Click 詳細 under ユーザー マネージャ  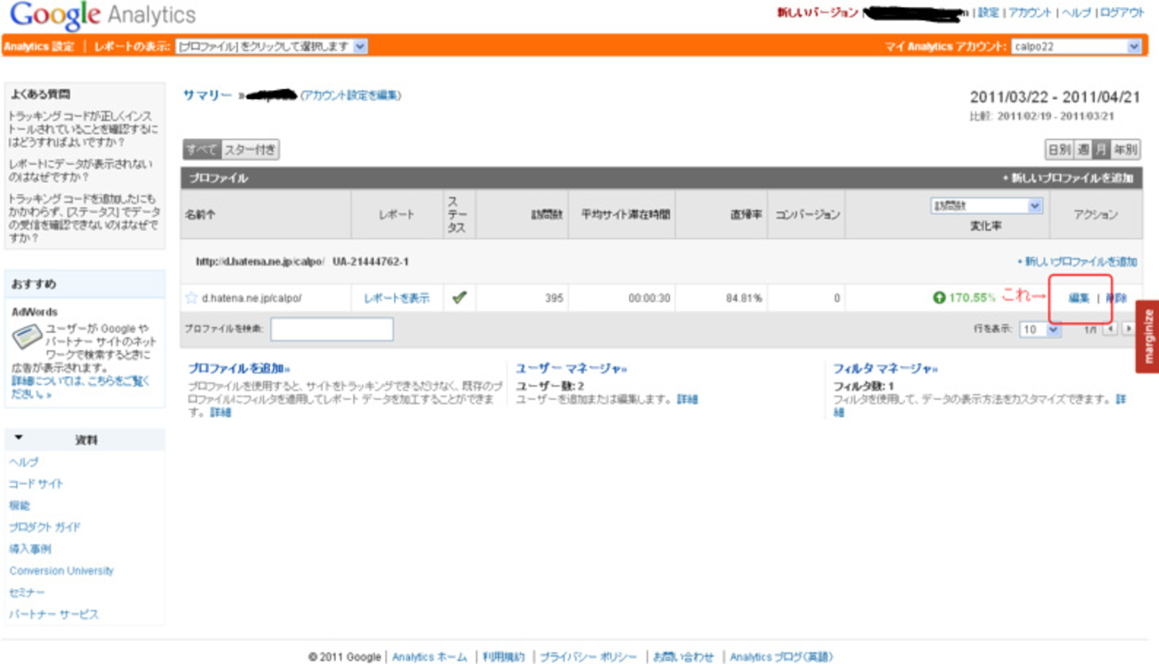pos(687,399)
